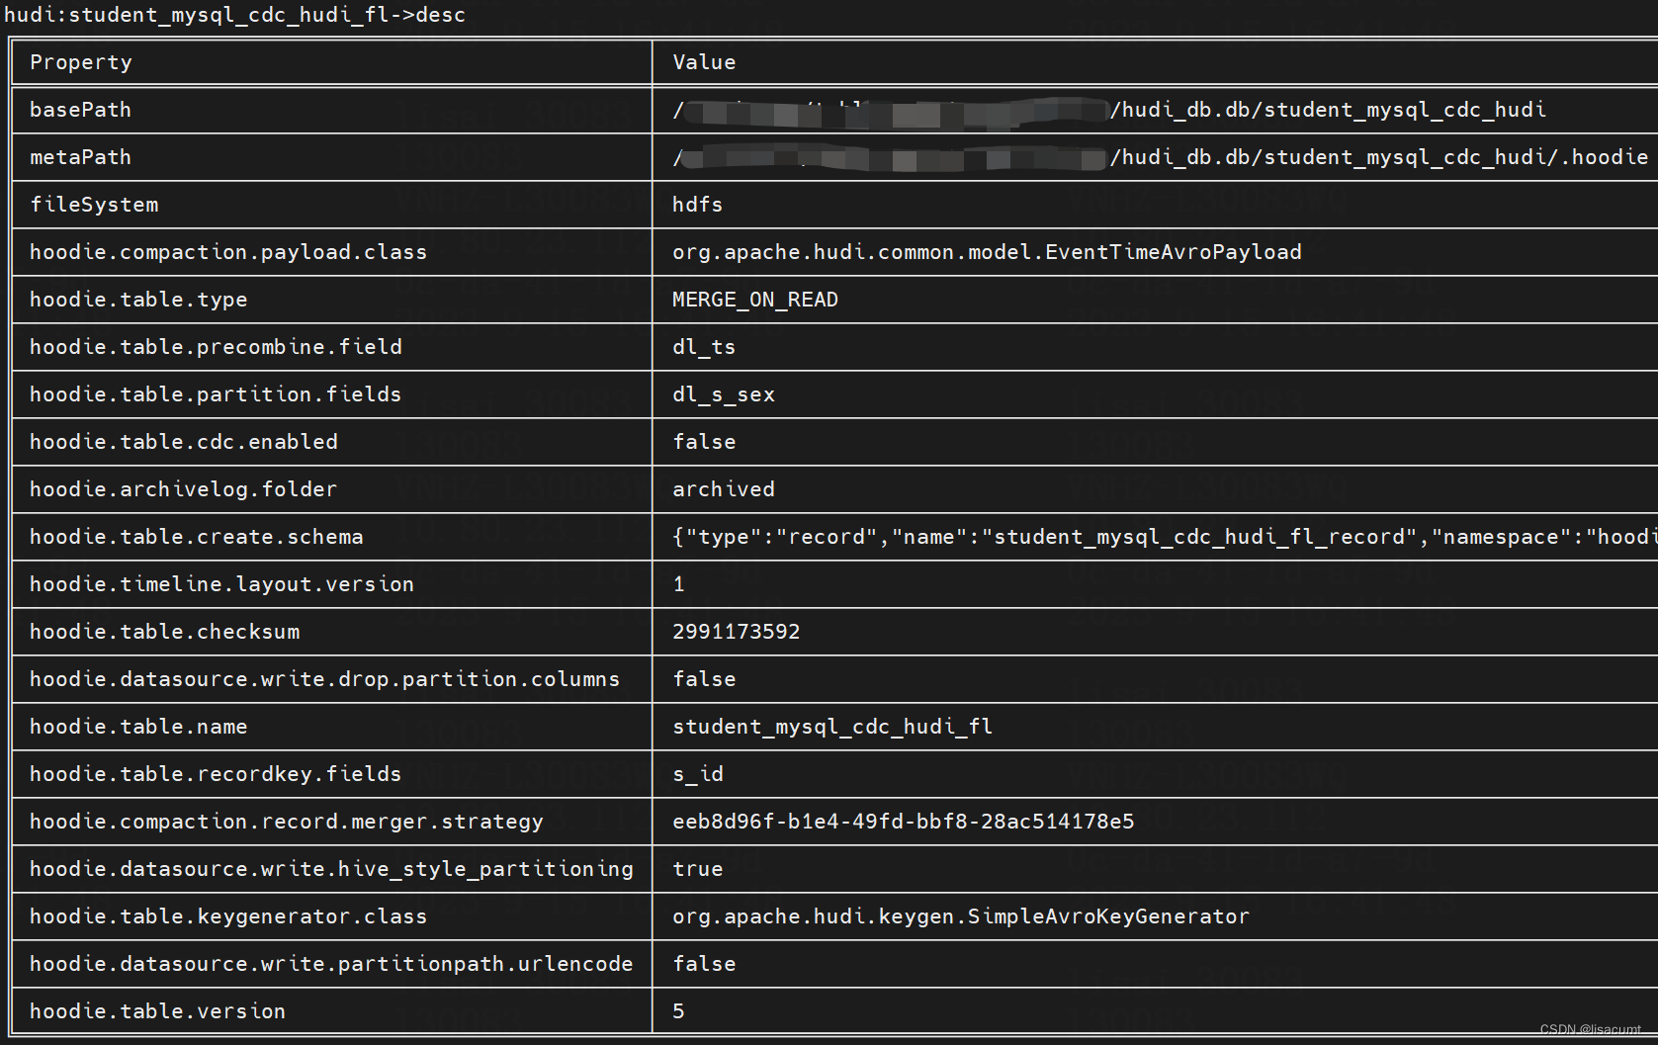
Task: Click hoodie.table.type property
Action: 138,300
